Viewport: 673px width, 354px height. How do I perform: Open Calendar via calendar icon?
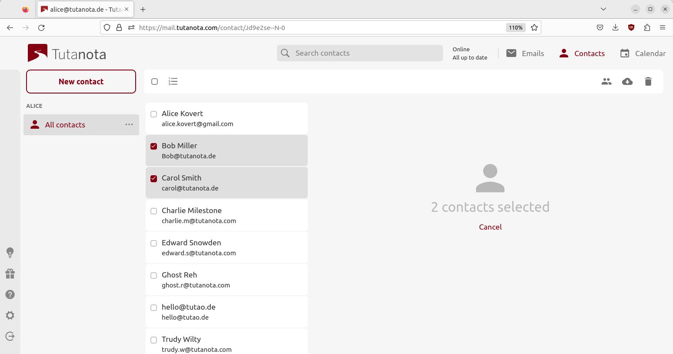pos(625,53)
